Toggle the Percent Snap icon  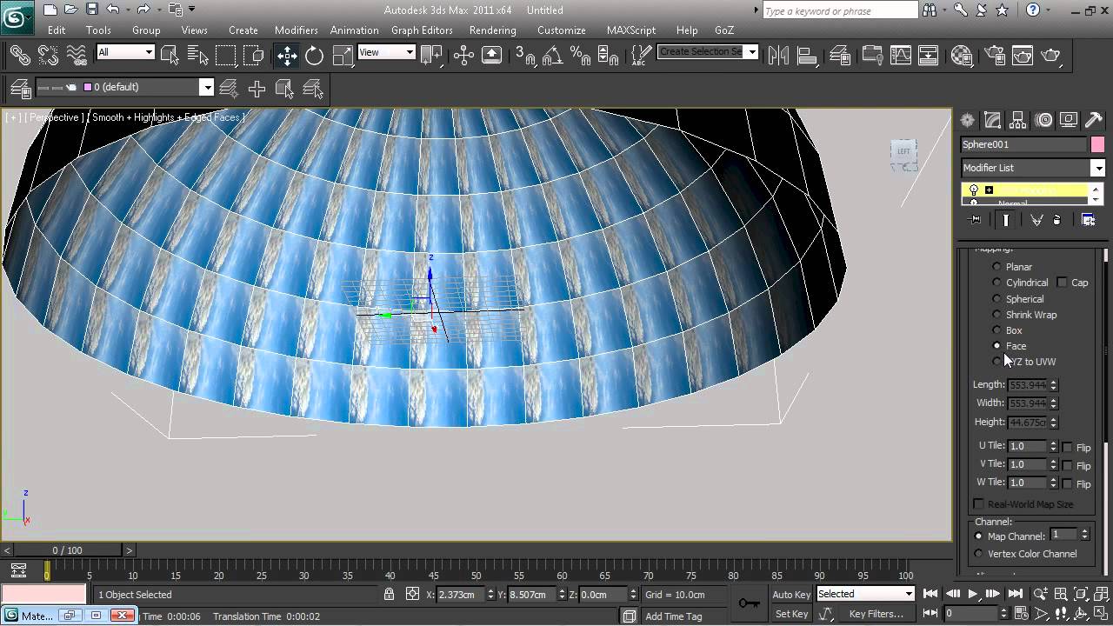point(580,55)
